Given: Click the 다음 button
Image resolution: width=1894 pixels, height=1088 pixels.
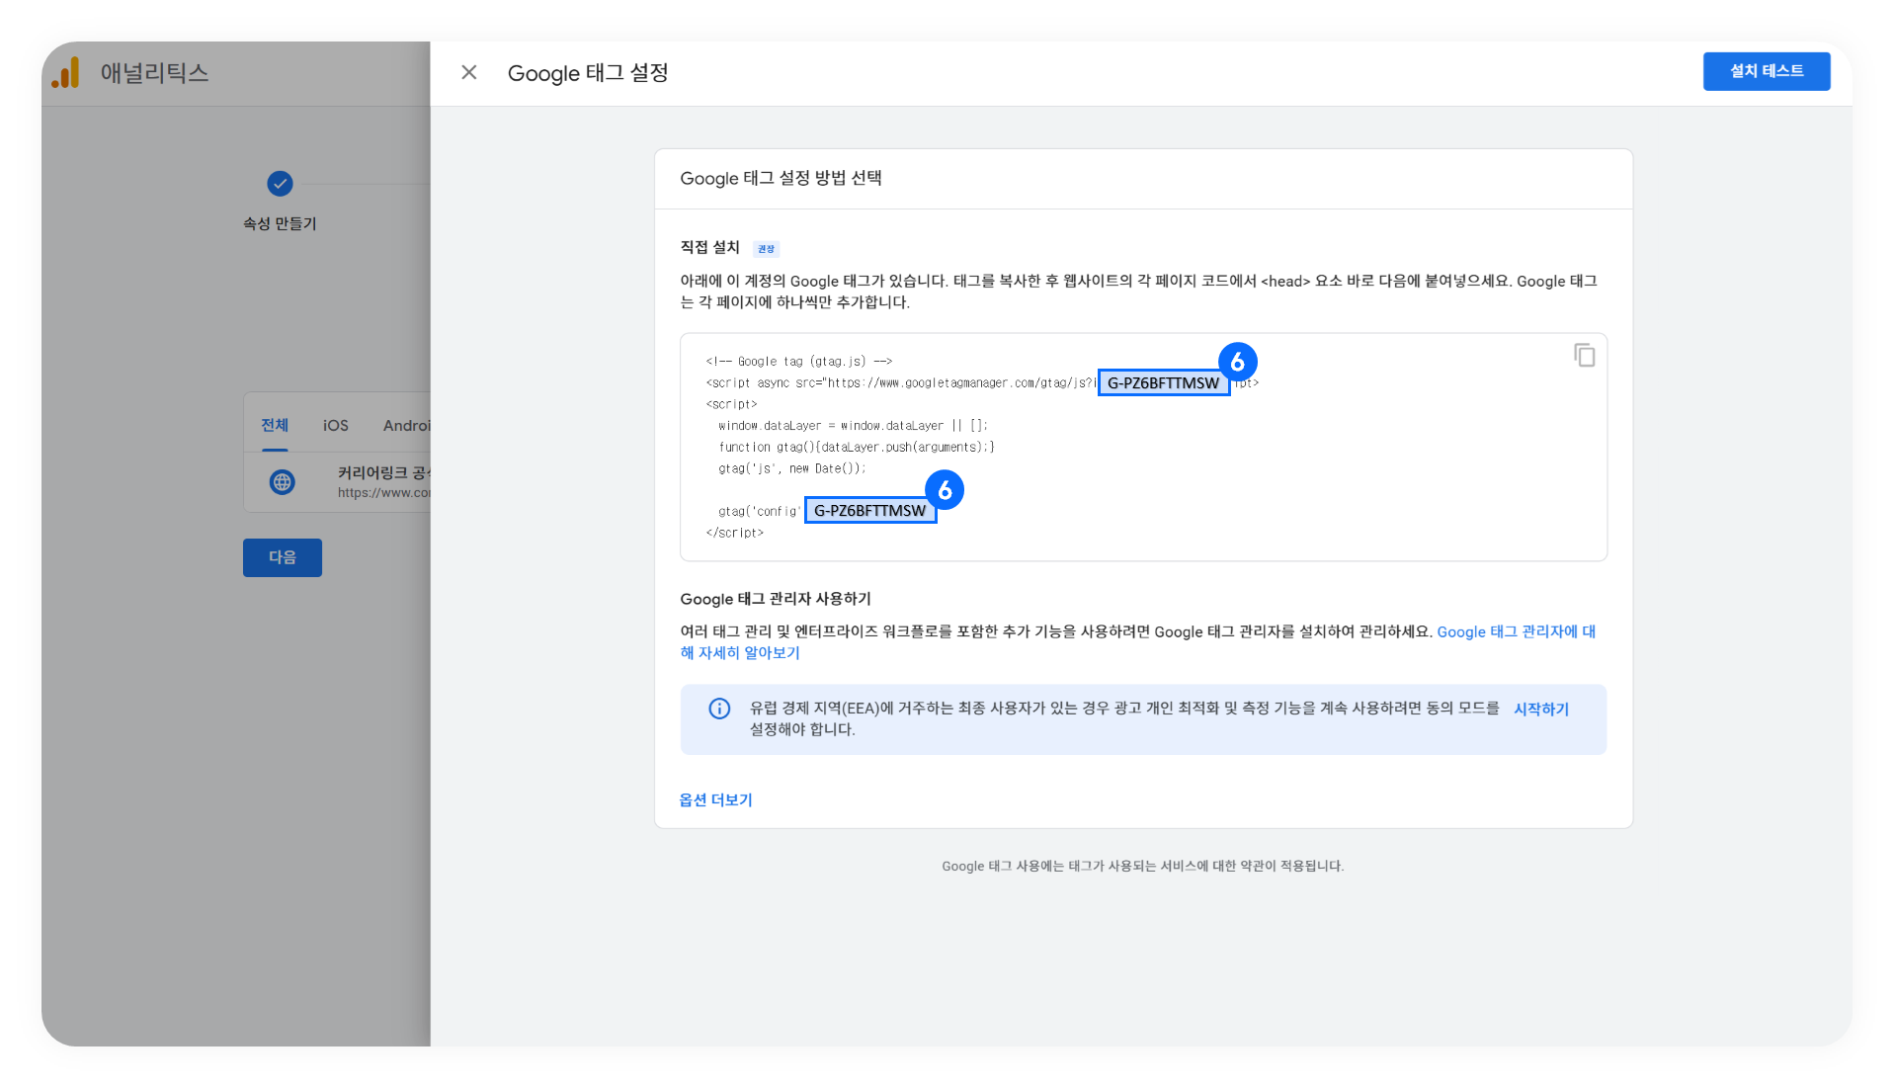Looking at the screenshot, I should pos(283,557).
